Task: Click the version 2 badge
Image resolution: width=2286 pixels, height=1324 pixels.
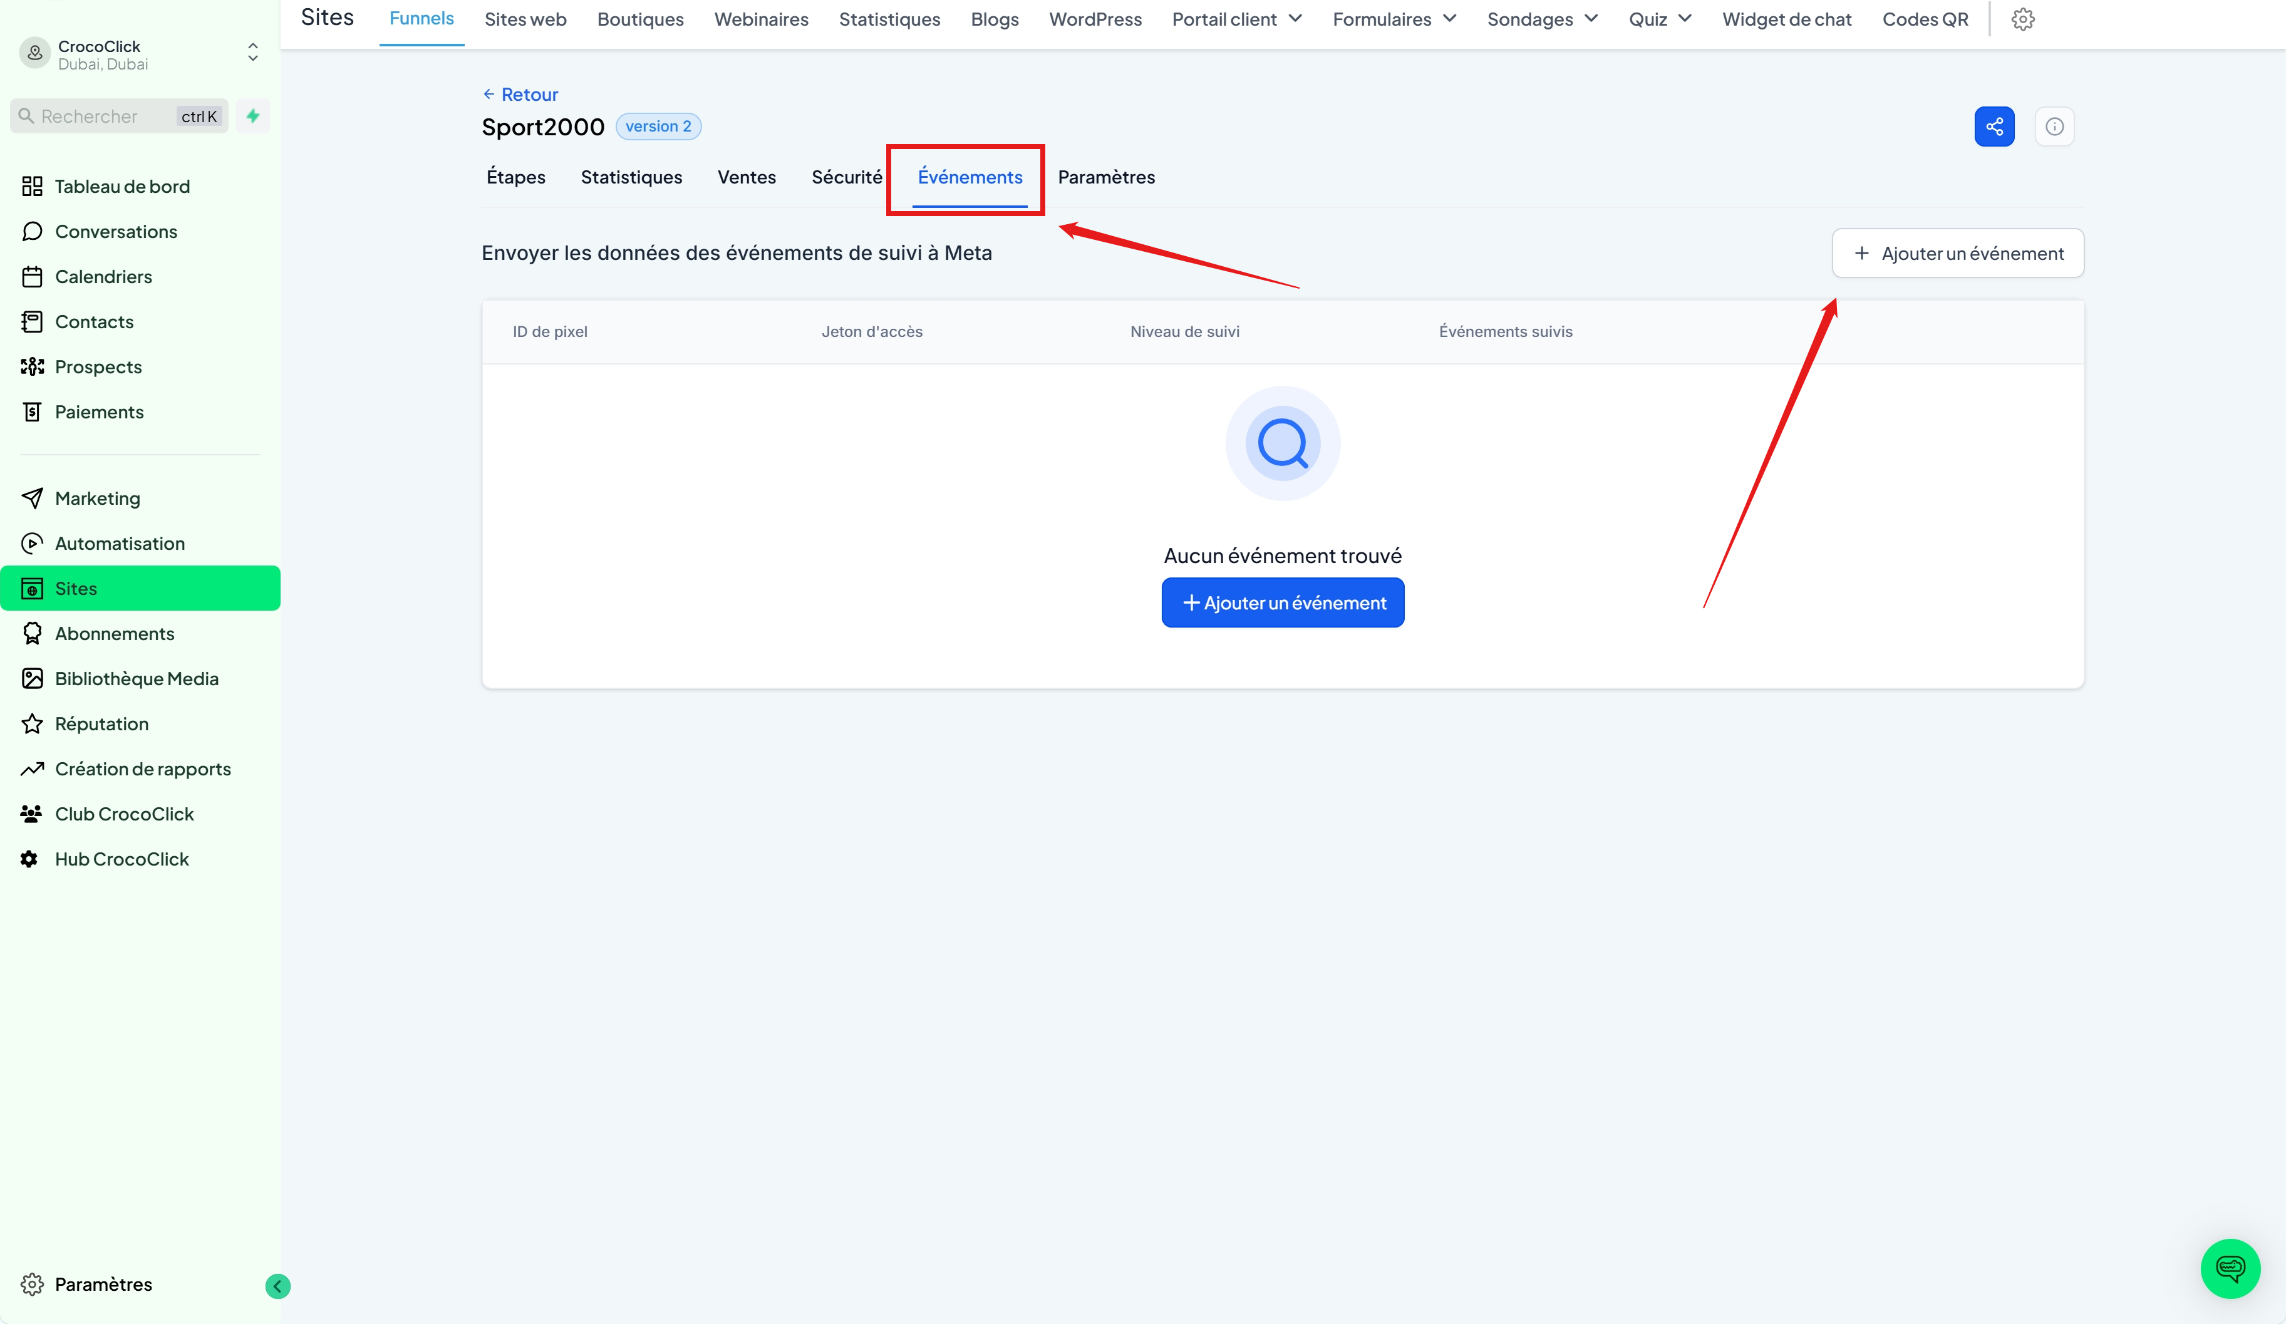Action: [x=658, y=126]
